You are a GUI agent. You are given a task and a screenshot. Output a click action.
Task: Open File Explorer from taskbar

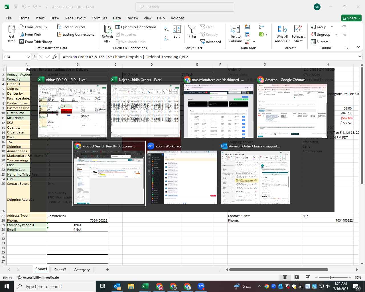point(131,286)
